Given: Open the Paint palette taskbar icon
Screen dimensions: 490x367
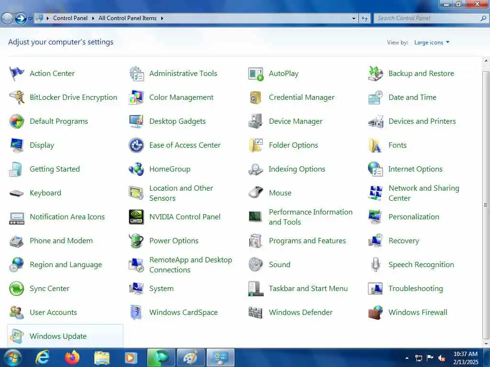Looking at the screenshot, I should [190, 357].
